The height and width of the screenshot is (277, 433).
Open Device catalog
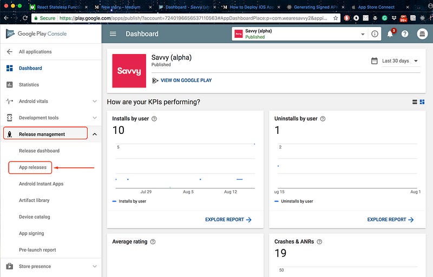pyautogui.click(x=35, y=217)
